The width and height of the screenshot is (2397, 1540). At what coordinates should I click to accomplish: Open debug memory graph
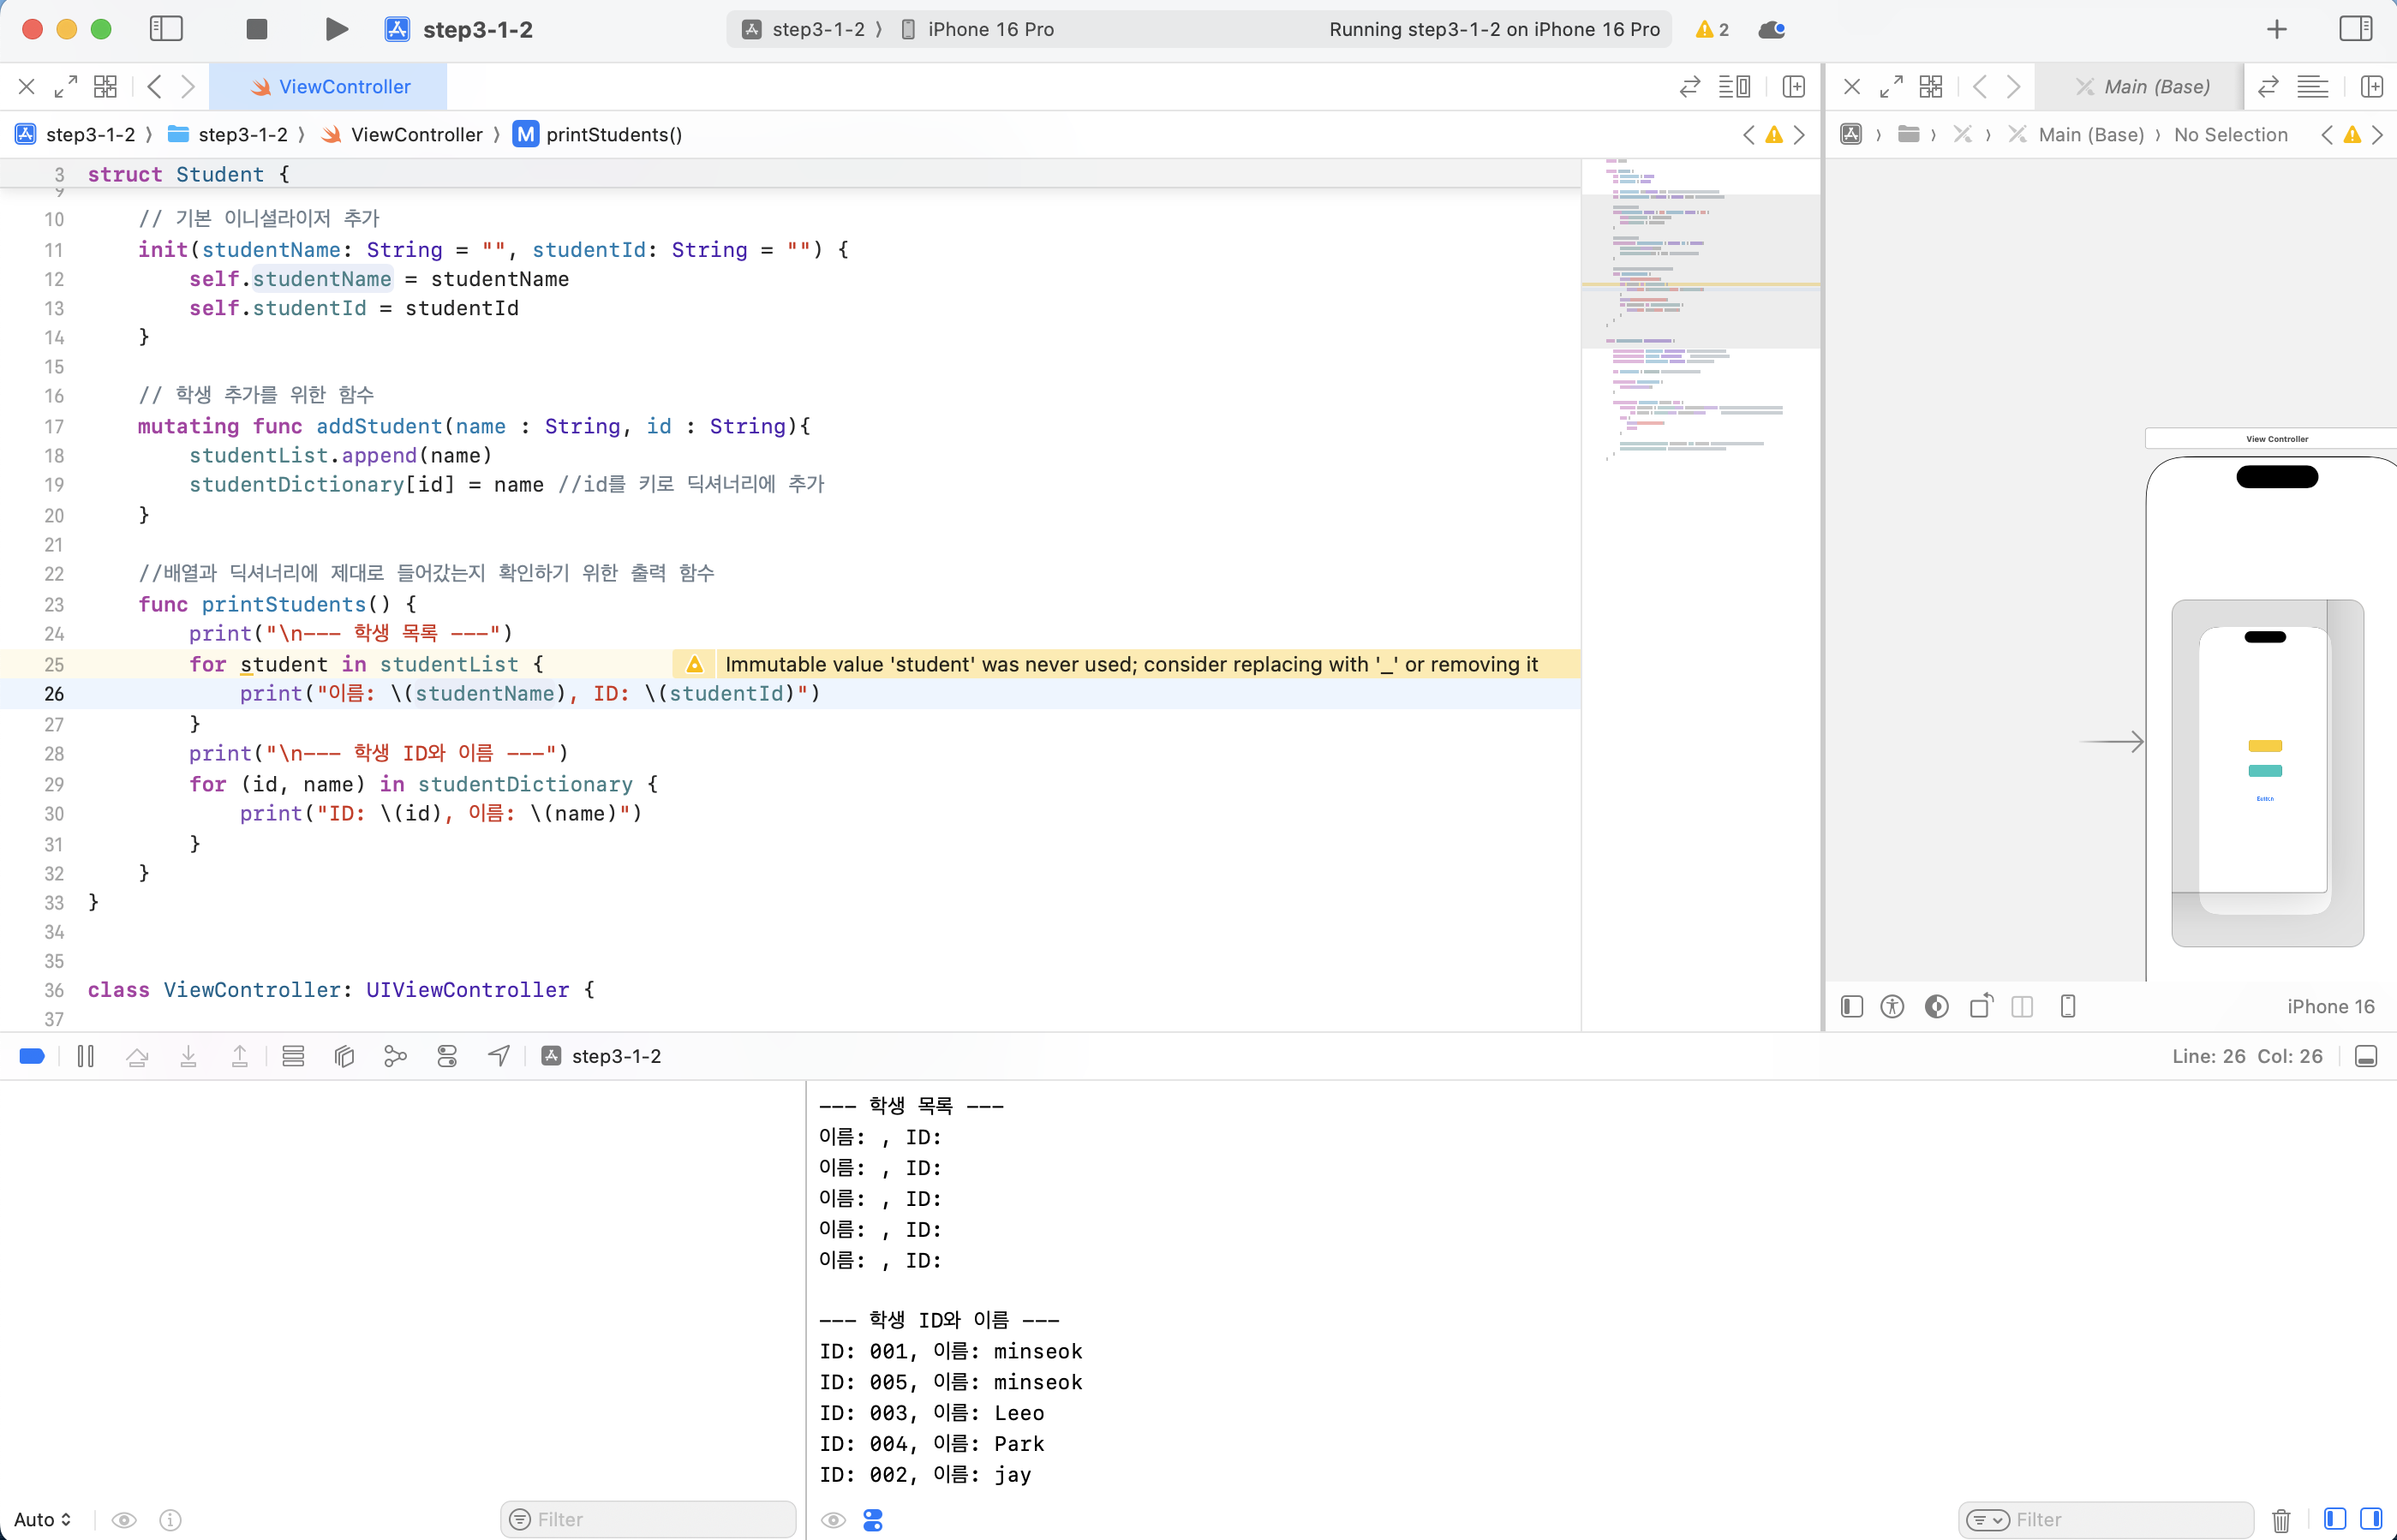tap(396, 1056)
